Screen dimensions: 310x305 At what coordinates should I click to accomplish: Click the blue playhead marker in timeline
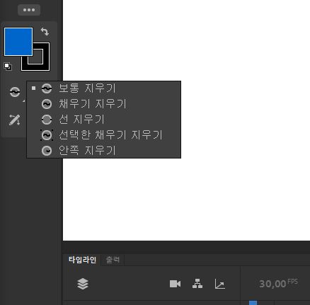[253, 303]
